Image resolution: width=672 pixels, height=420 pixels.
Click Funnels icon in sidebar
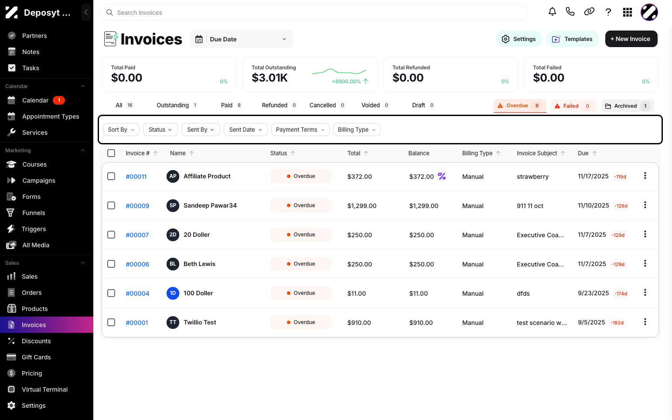(x=11, y=212)
